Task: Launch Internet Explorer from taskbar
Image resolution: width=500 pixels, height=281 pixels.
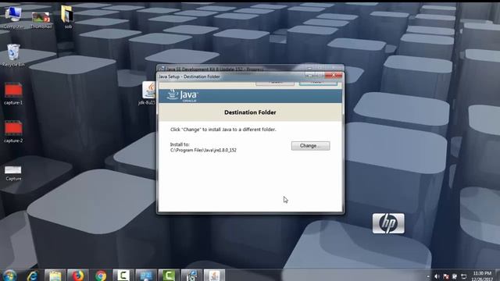Action: click(33, 276)
